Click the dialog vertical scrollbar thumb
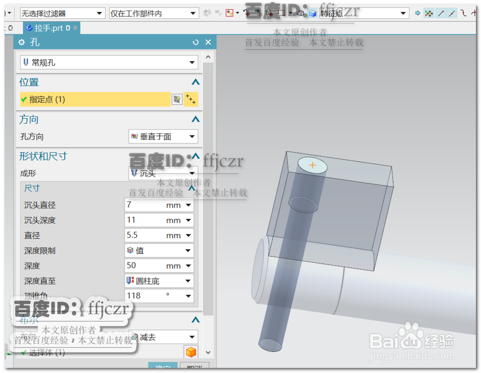The height and width of the screenshot is (373, 481). (208, 188)
